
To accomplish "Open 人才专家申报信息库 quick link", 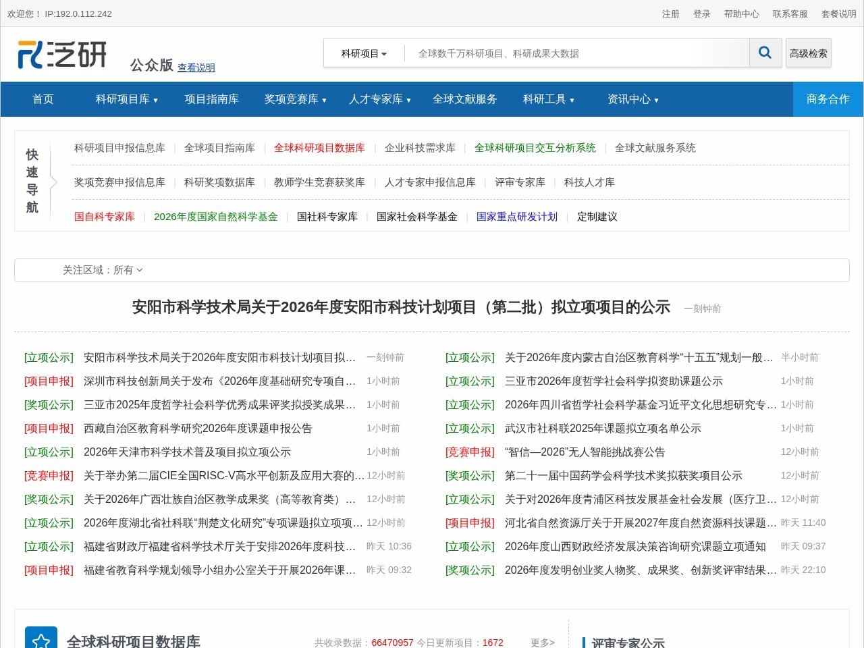I will pyautogui.click(x=430, y=182).
